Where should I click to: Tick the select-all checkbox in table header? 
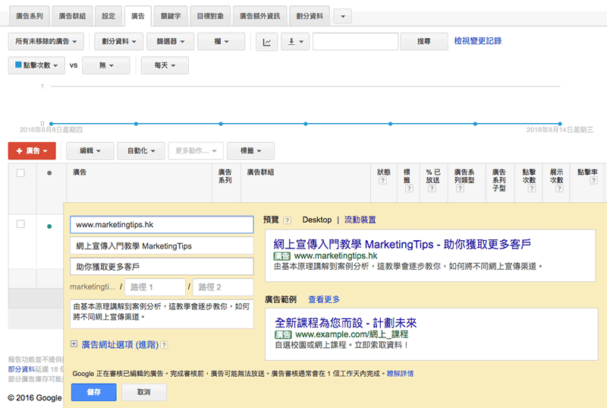[21, 172]
